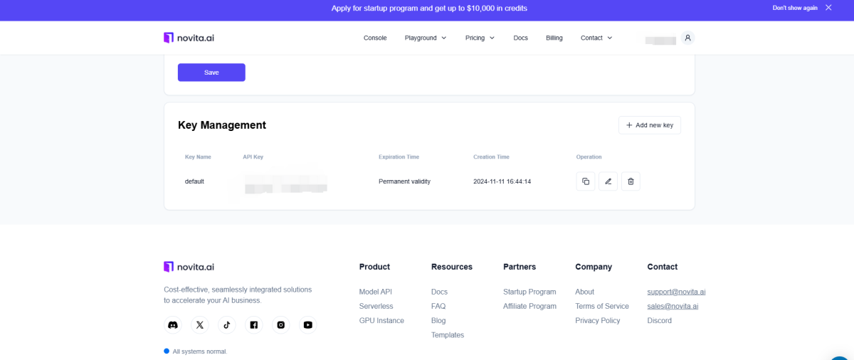Expand the Playground dropdown menu
This screenshot has height=360, width=854.
coord(426,38)
